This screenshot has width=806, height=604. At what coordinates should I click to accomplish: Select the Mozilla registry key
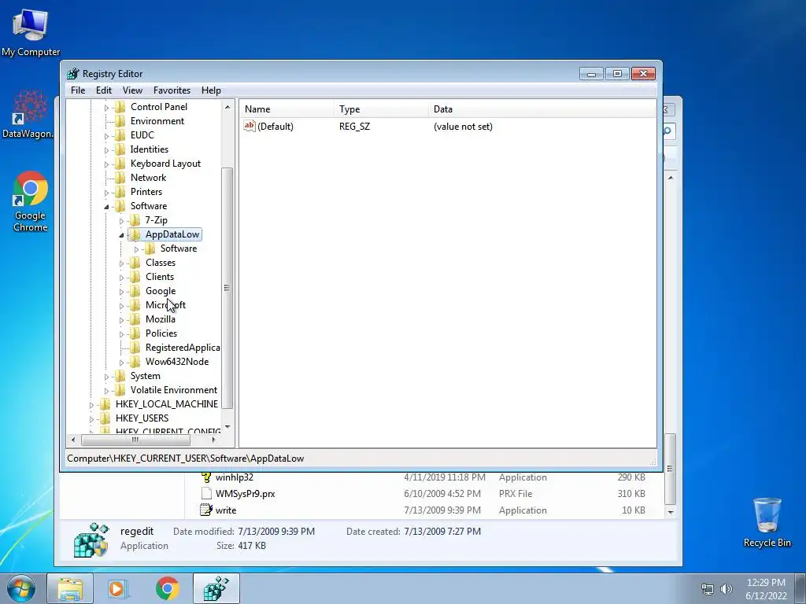(161, 319)
